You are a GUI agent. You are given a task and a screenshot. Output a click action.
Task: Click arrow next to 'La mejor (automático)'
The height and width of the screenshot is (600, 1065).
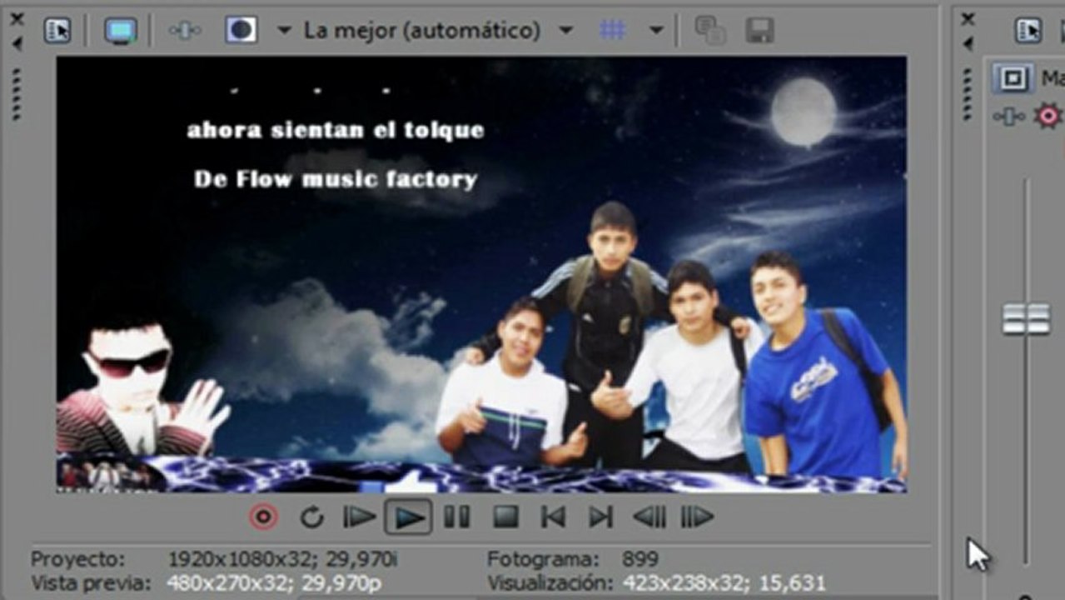click(565, 31)
